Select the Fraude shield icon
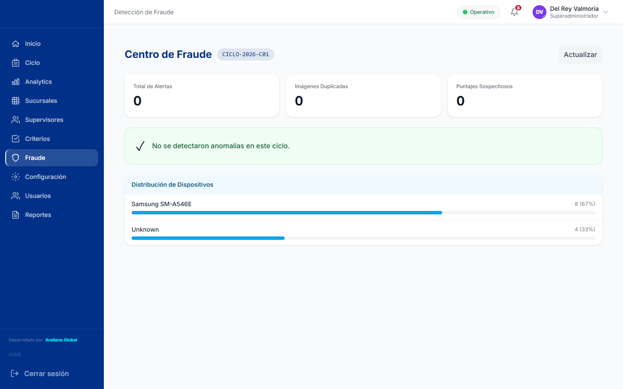Viewport: 623px width, 389px height. [x=16, y=158]
